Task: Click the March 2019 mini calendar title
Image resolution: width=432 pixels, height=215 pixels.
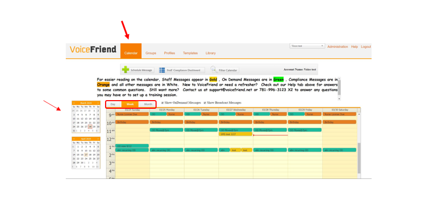Action: [x=86, y=103]
